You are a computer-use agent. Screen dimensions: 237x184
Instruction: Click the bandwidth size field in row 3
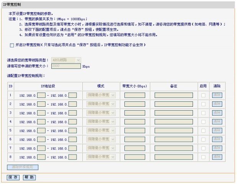click(134, 113)
